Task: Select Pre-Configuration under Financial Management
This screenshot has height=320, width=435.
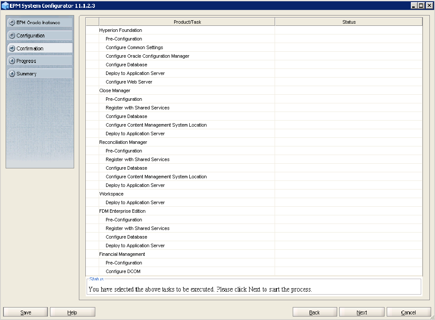Action: click(254, 263)
